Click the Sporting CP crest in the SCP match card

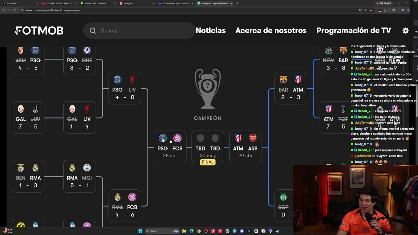pyautogui.click(x=283, y=197)
